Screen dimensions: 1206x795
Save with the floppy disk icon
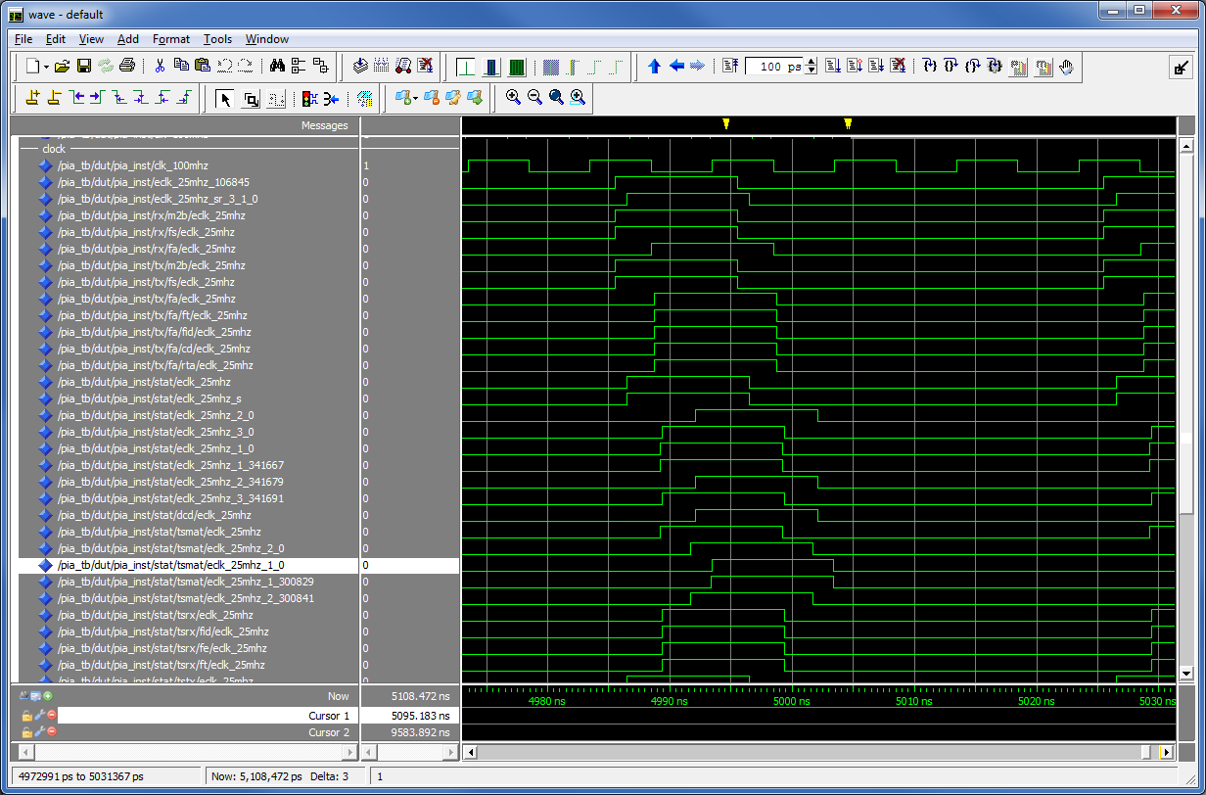coord(83,67)
